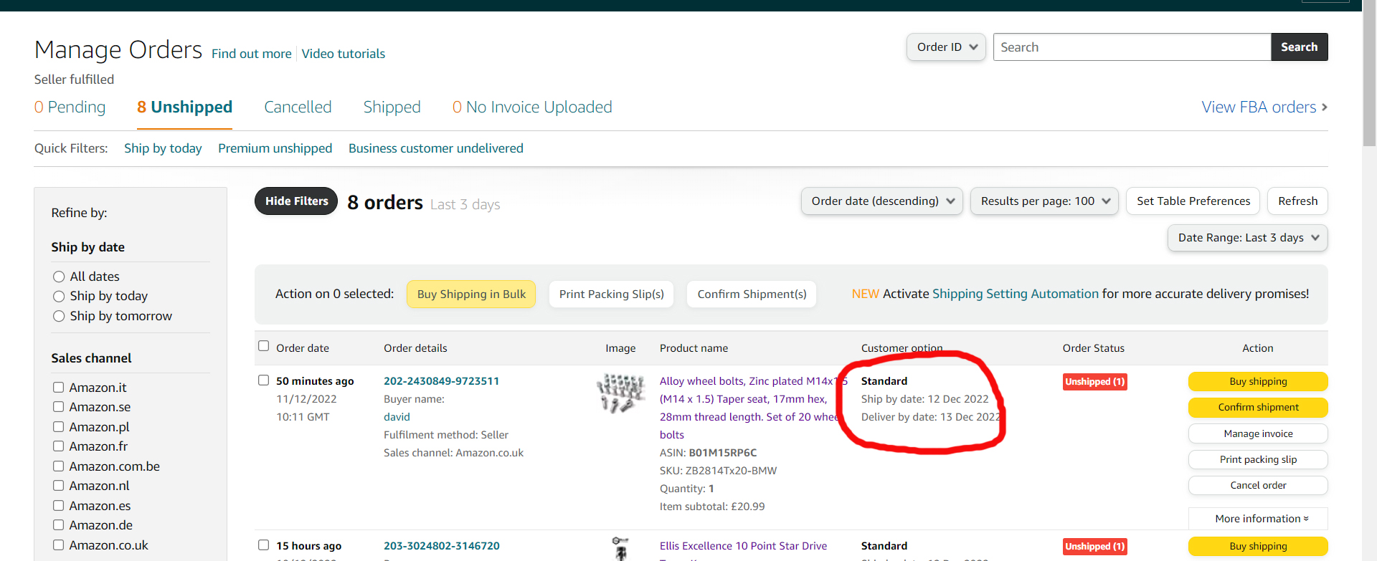Open the Order date (descending) sort dropdown
Viewport: 1377px width, 561px height.
[x=881, y=201]
